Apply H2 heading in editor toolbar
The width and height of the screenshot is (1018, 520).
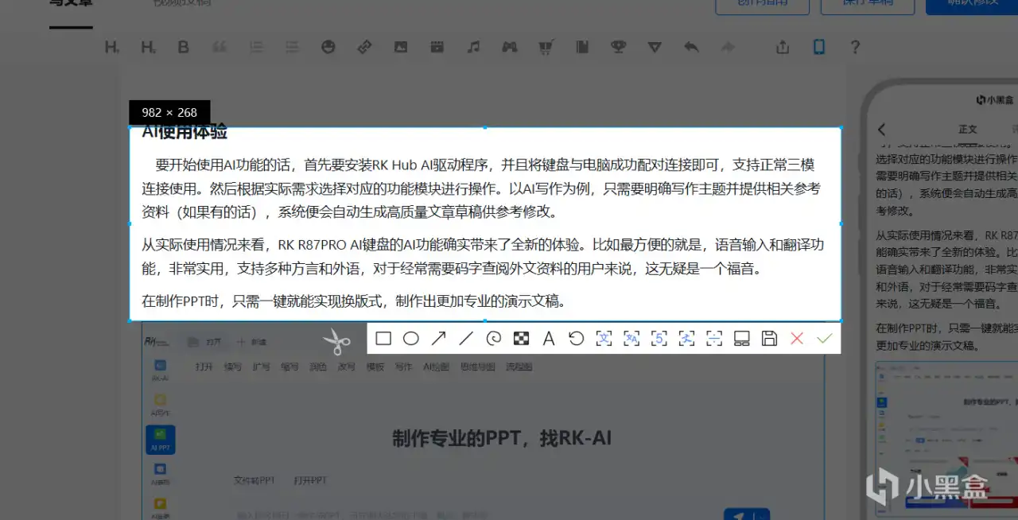[148, 48]
